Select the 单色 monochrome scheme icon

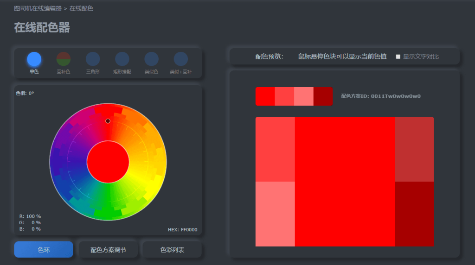pyautogui.click(x=34, y=59)
